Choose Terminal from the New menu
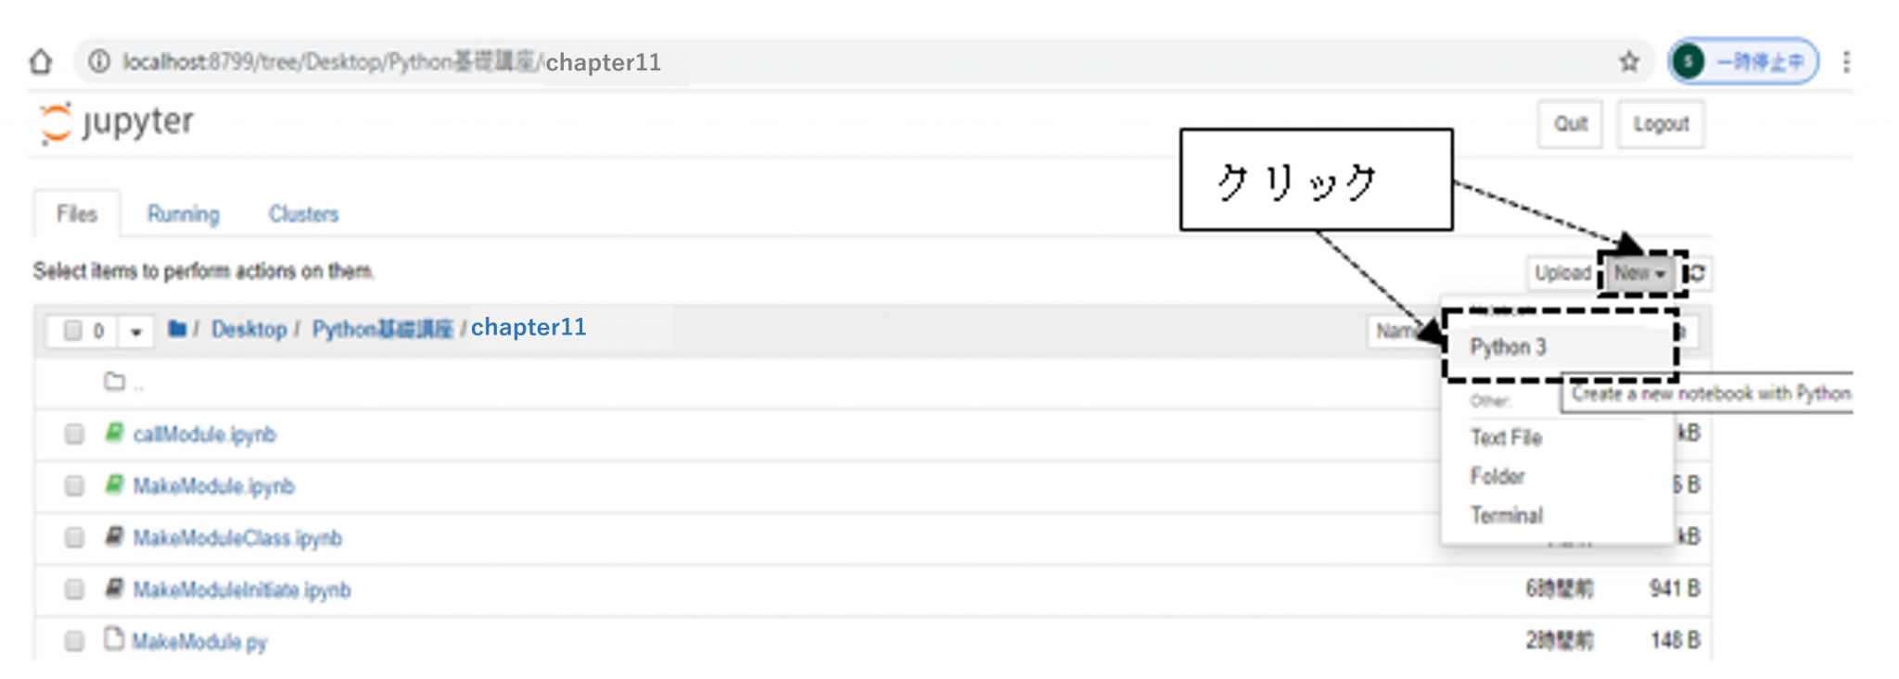1899x679 pixels. 1507,515
